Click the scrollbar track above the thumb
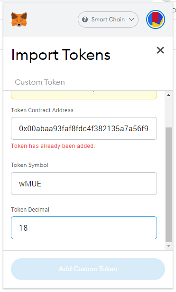The height and width of the screenshot is (292, 176). coord(168,113)
